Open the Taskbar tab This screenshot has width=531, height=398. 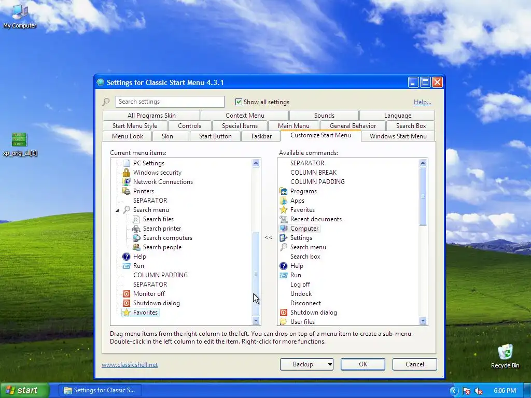coord(261,136)
